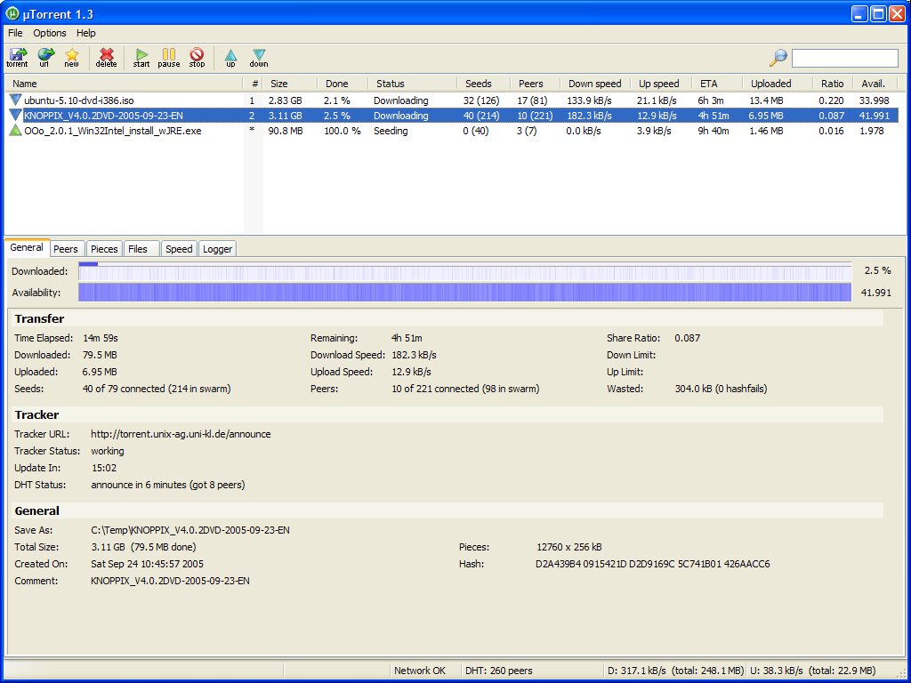
Task: Click the Save As path C:\Temp\KNOPPIX
Action: (x=190, y=530)
